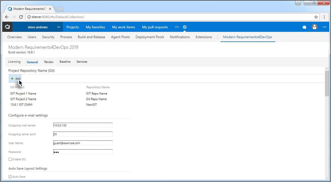Image resolution: width=331 pixels, height=182 pixels.
Task: Open the Projects menu
Action: [x=73, y=27]
